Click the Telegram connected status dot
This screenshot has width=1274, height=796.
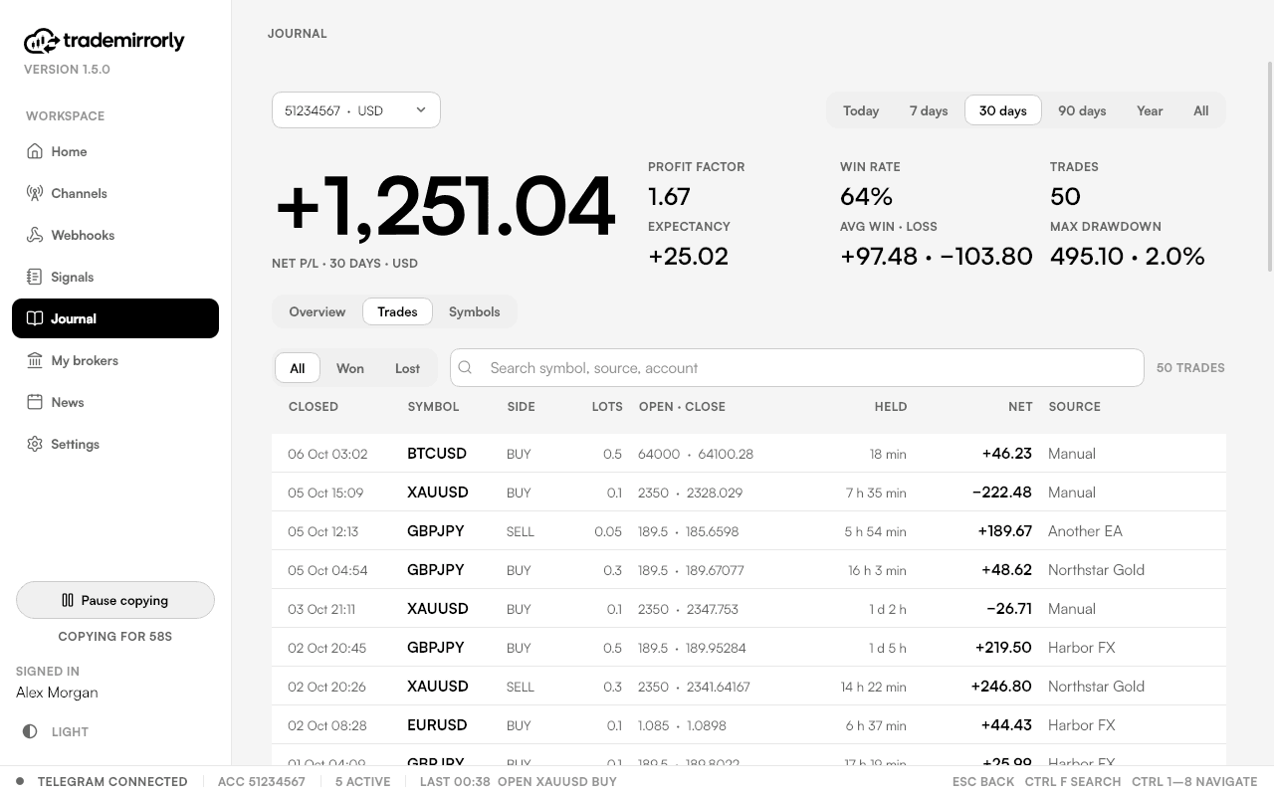[20, 781]
